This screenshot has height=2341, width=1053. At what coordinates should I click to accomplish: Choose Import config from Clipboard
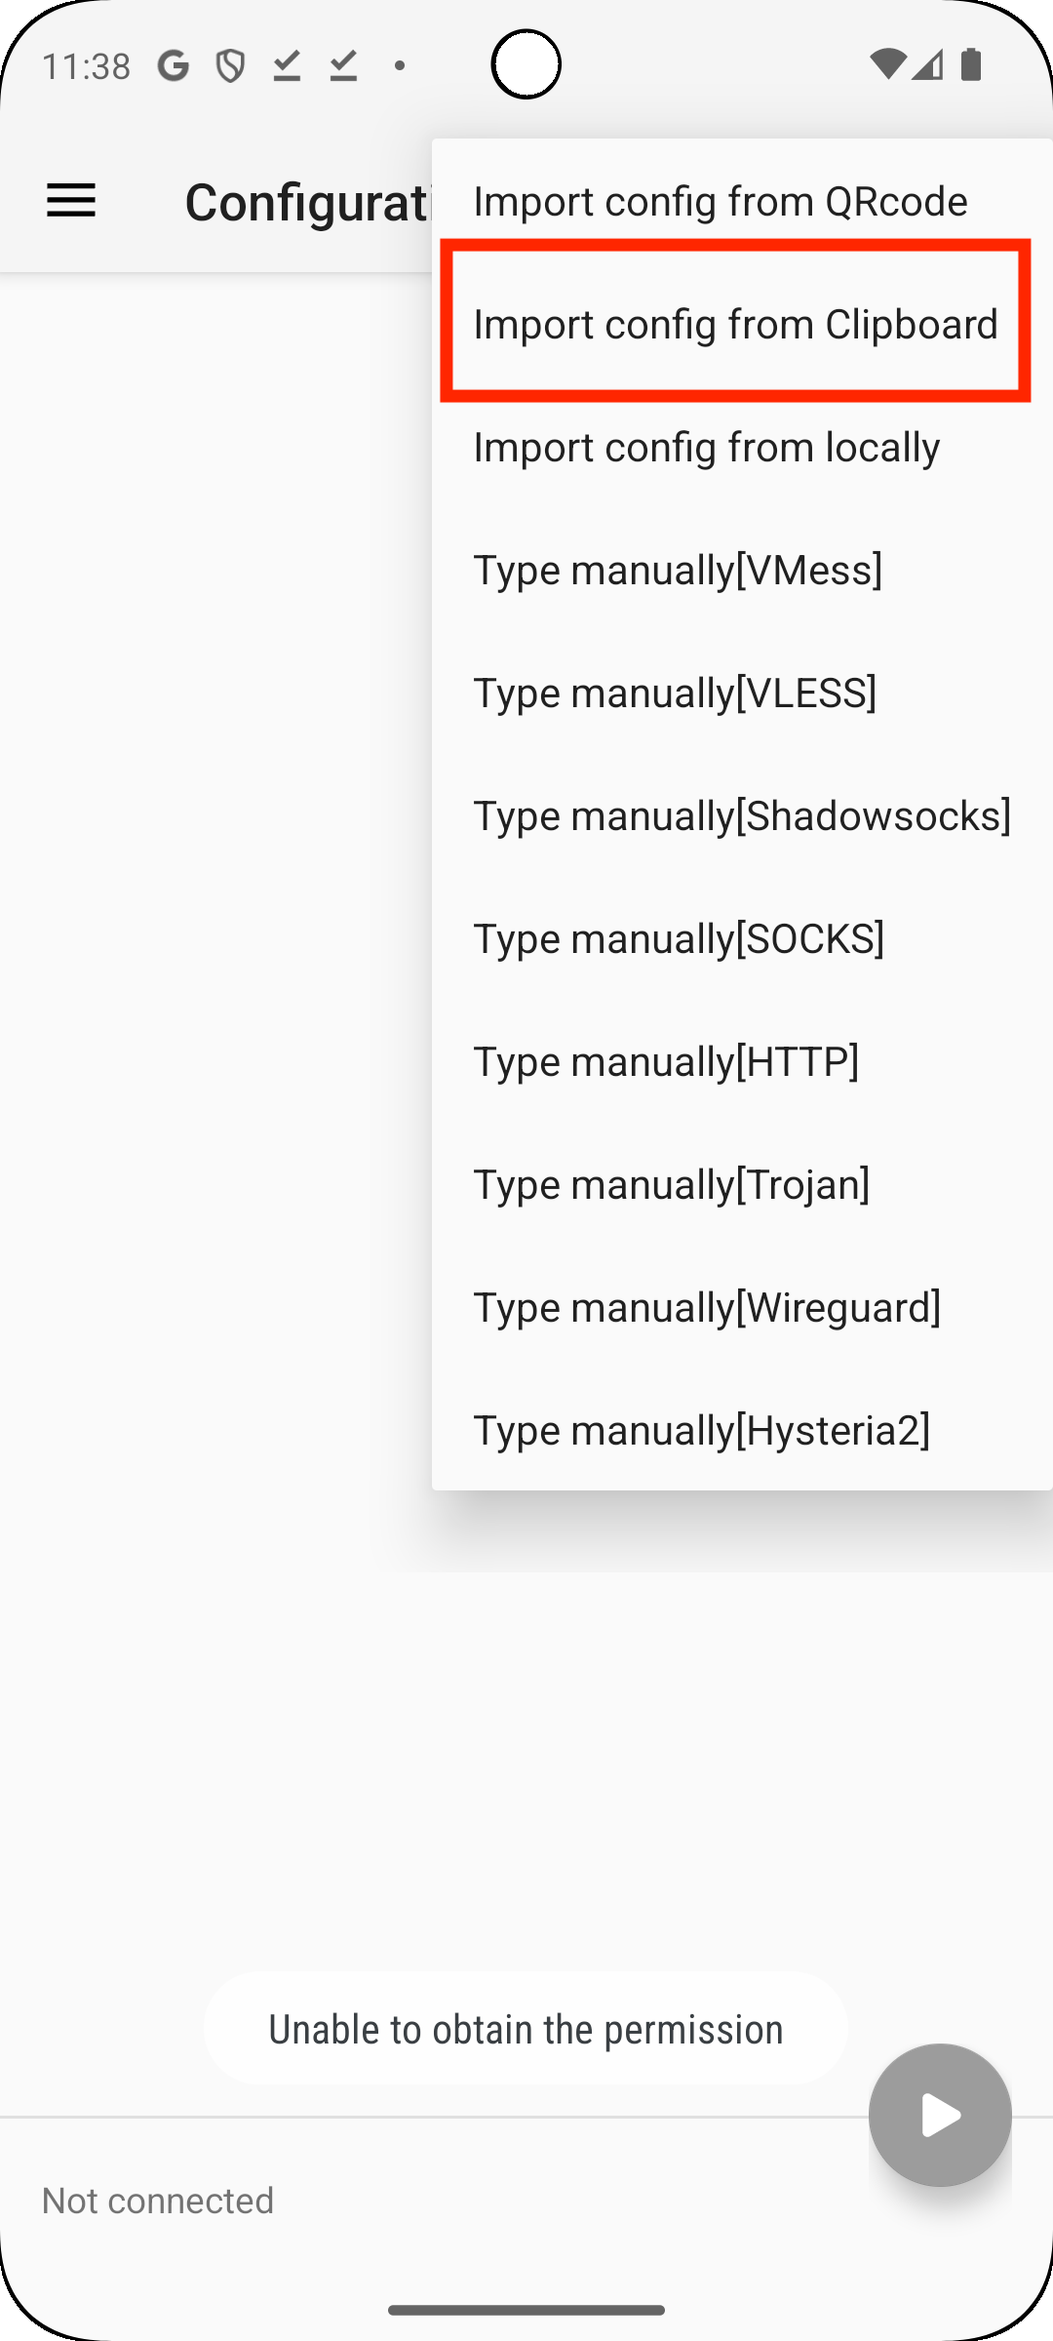pos(736,323)
